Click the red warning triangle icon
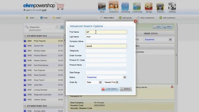Screen dimensions: 199x112 [x=172, y=87]
